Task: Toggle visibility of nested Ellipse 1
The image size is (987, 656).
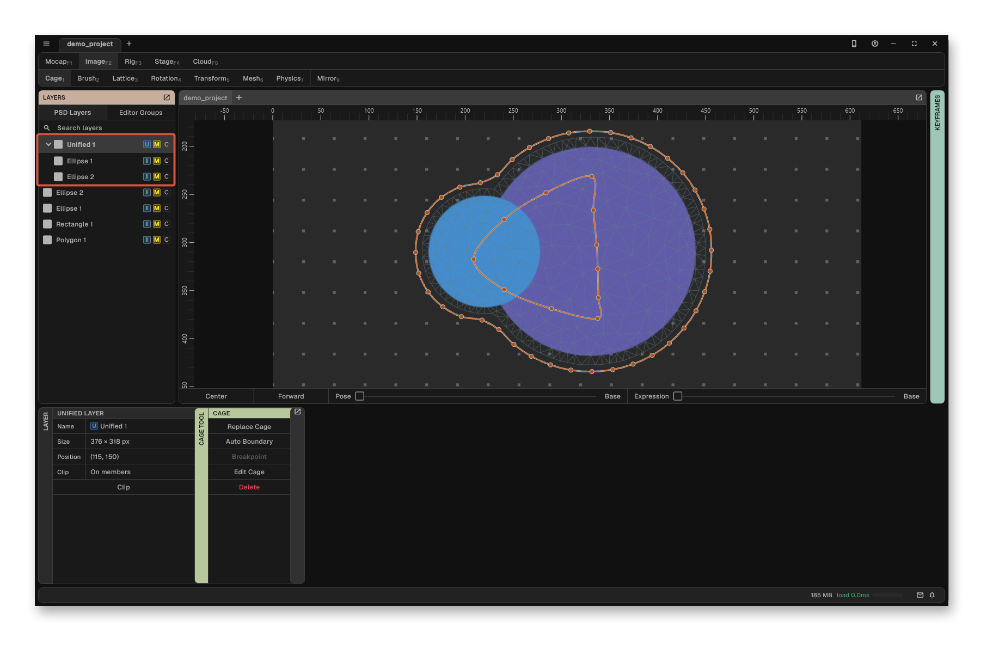Action: [58, 161]
